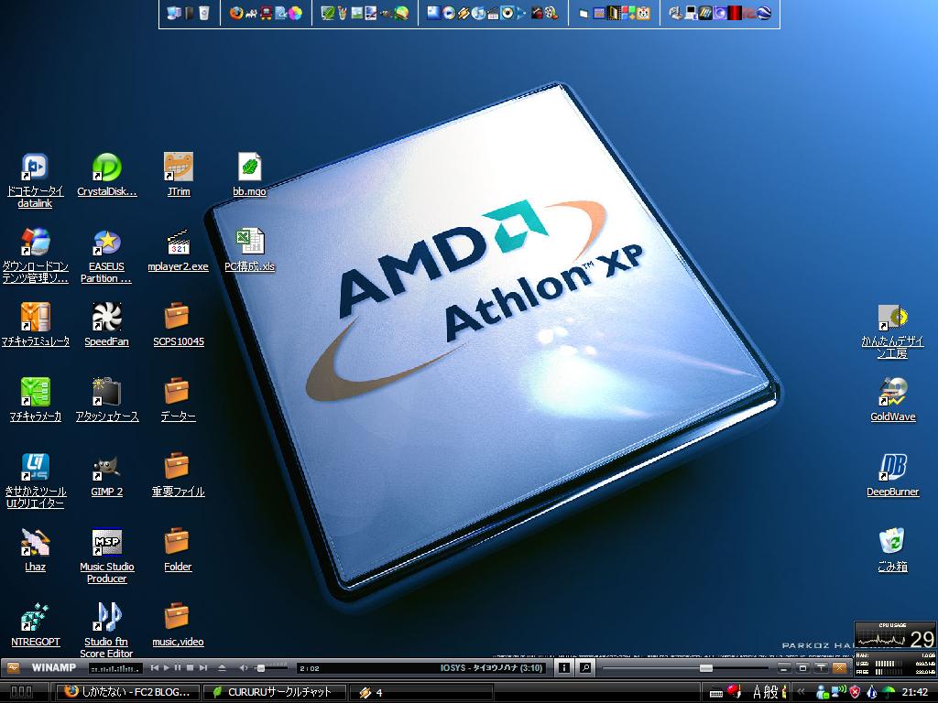Open the pencil cup icon in top dock
The height and width of the screenshot is (703, 938).
(343, 13)
